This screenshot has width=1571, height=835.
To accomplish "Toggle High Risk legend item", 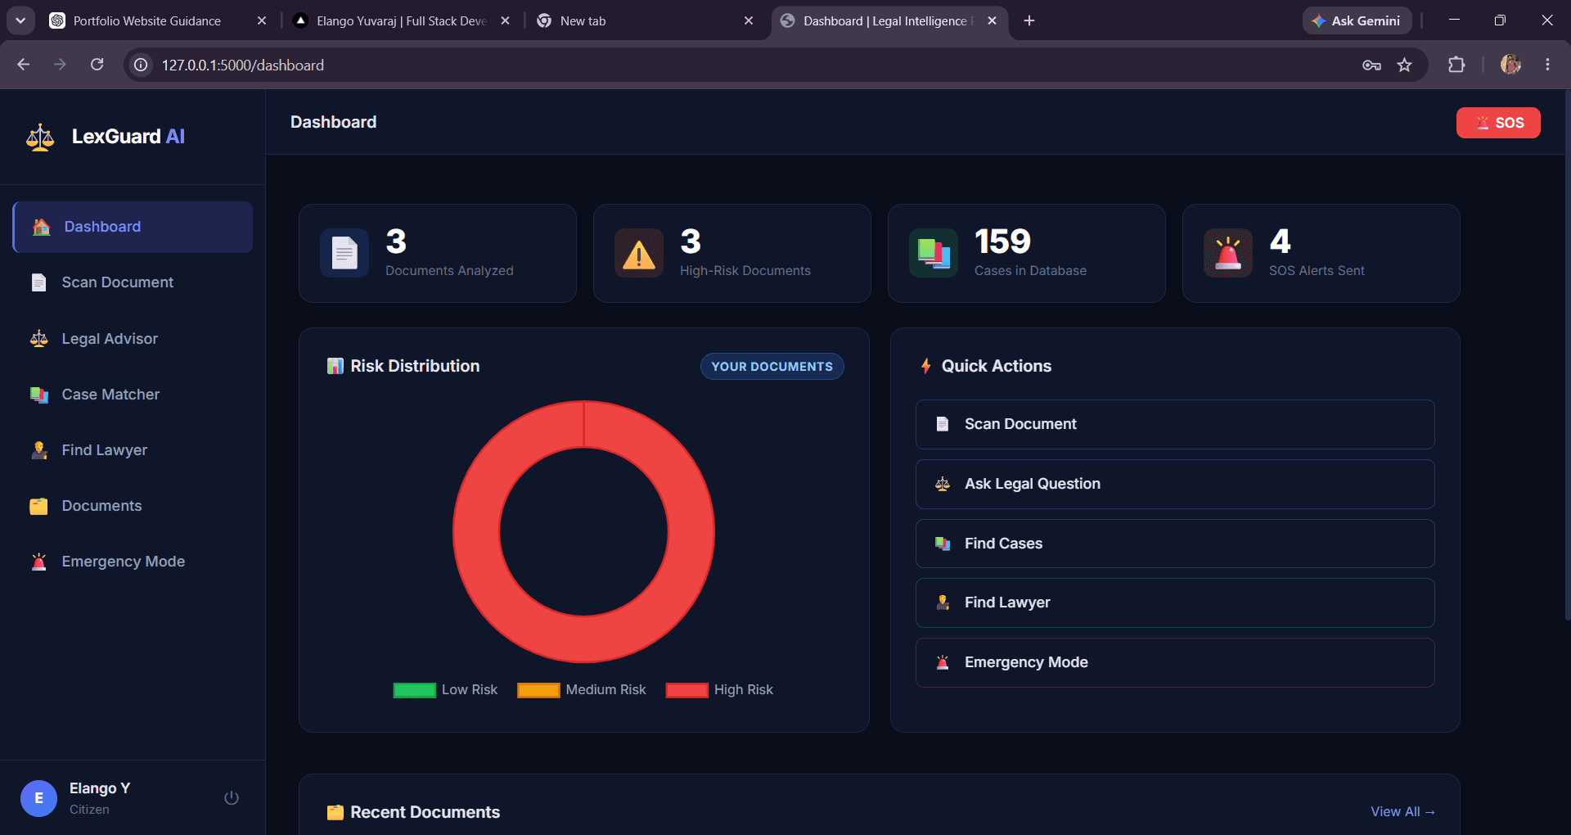I will 719,690.
